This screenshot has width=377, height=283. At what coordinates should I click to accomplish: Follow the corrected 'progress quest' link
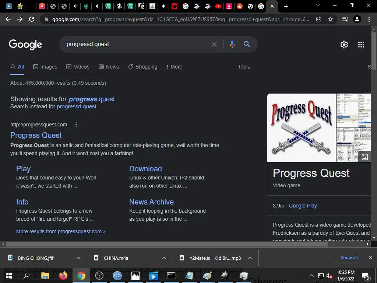(92, 99)
